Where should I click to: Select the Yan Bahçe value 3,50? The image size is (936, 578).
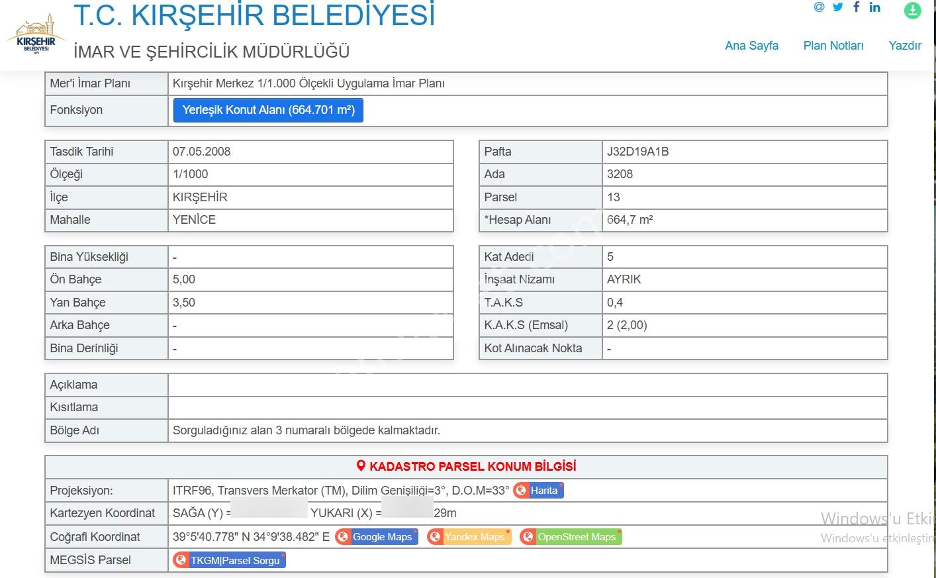[184, 303]
